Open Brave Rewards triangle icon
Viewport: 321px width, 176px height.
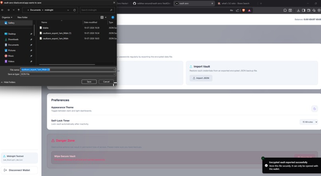pyautogui.click(x=249, y=10)
